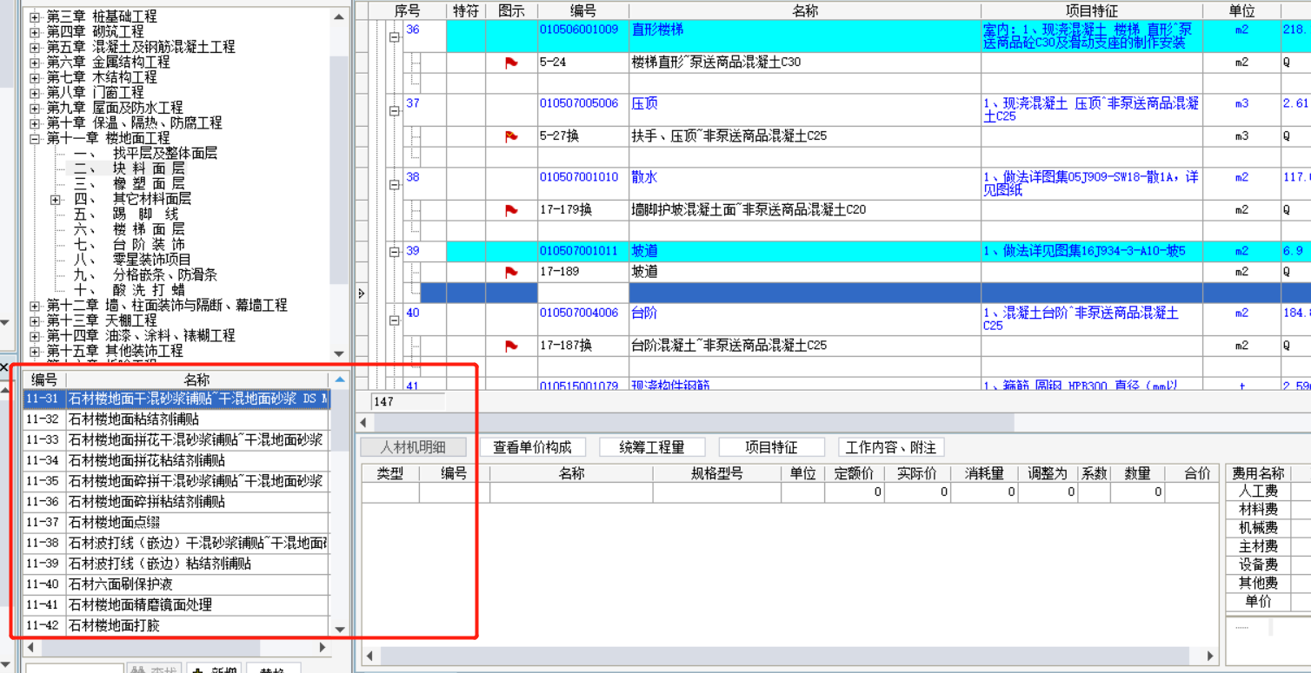
Task: Collapse item 36 直形楼梯 with its minus box
Action: point(394,37)
